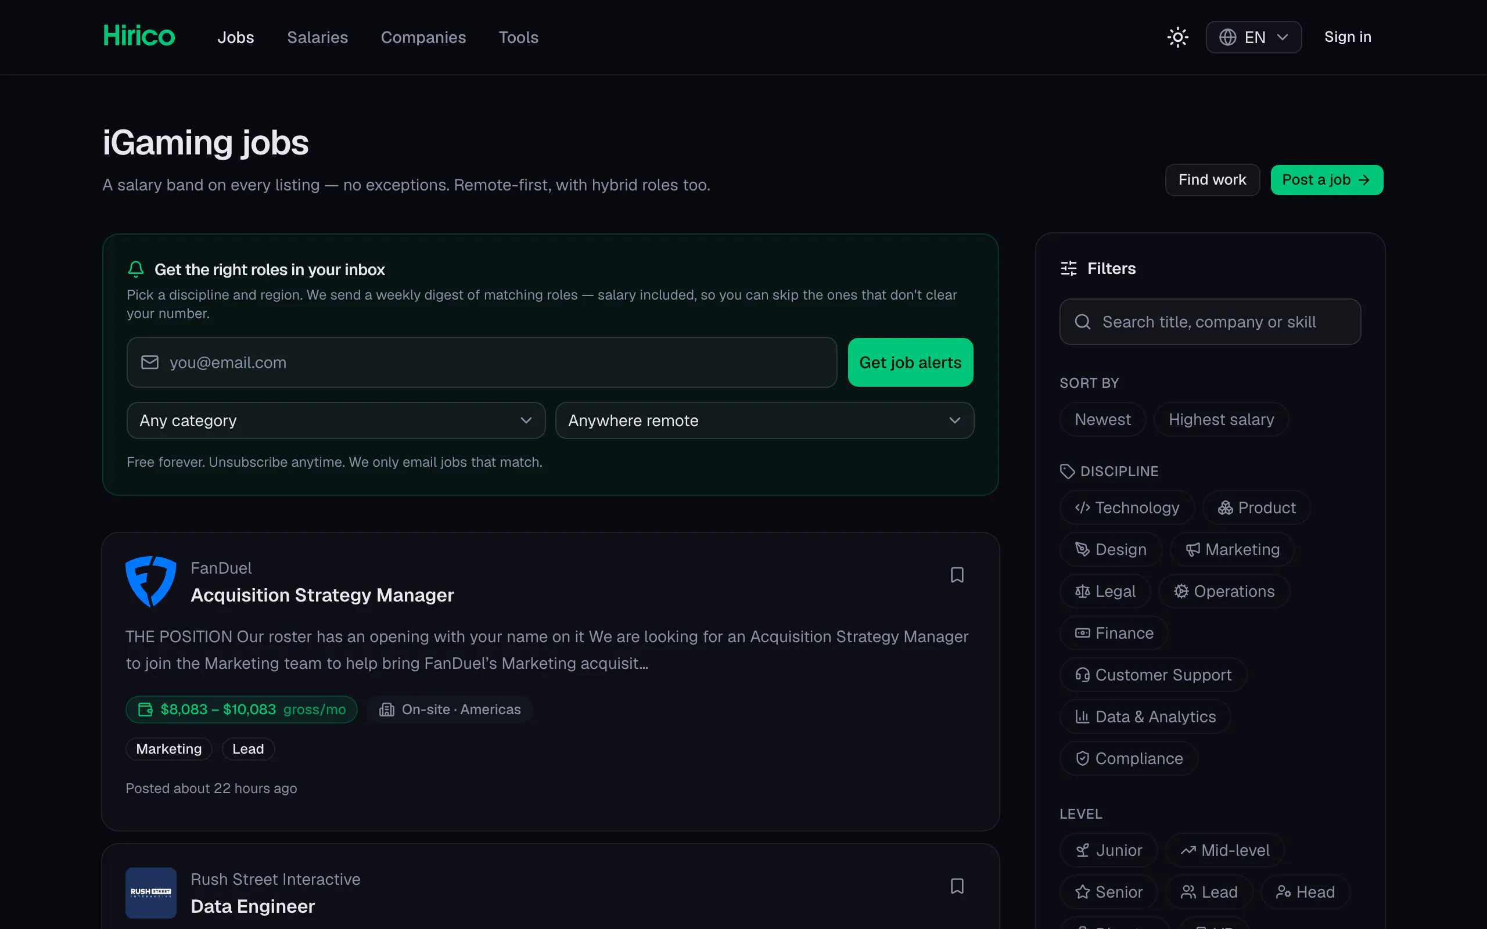Select the Senior level filter
1487x929 pixels.
[x=1108, y=891]
